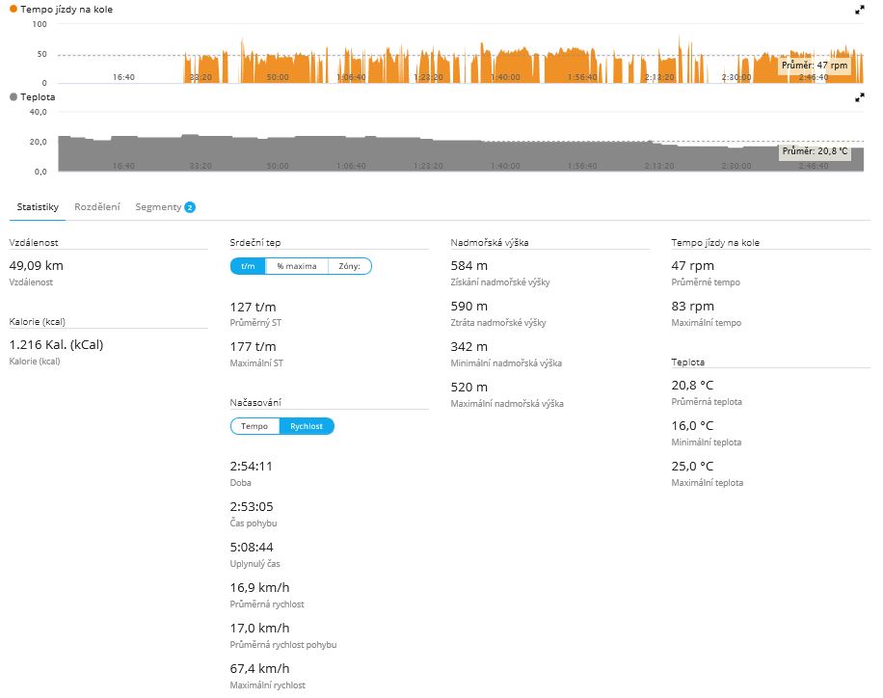
Task: Click the blue Segmenty count badge
Action: tap(190, 207)
